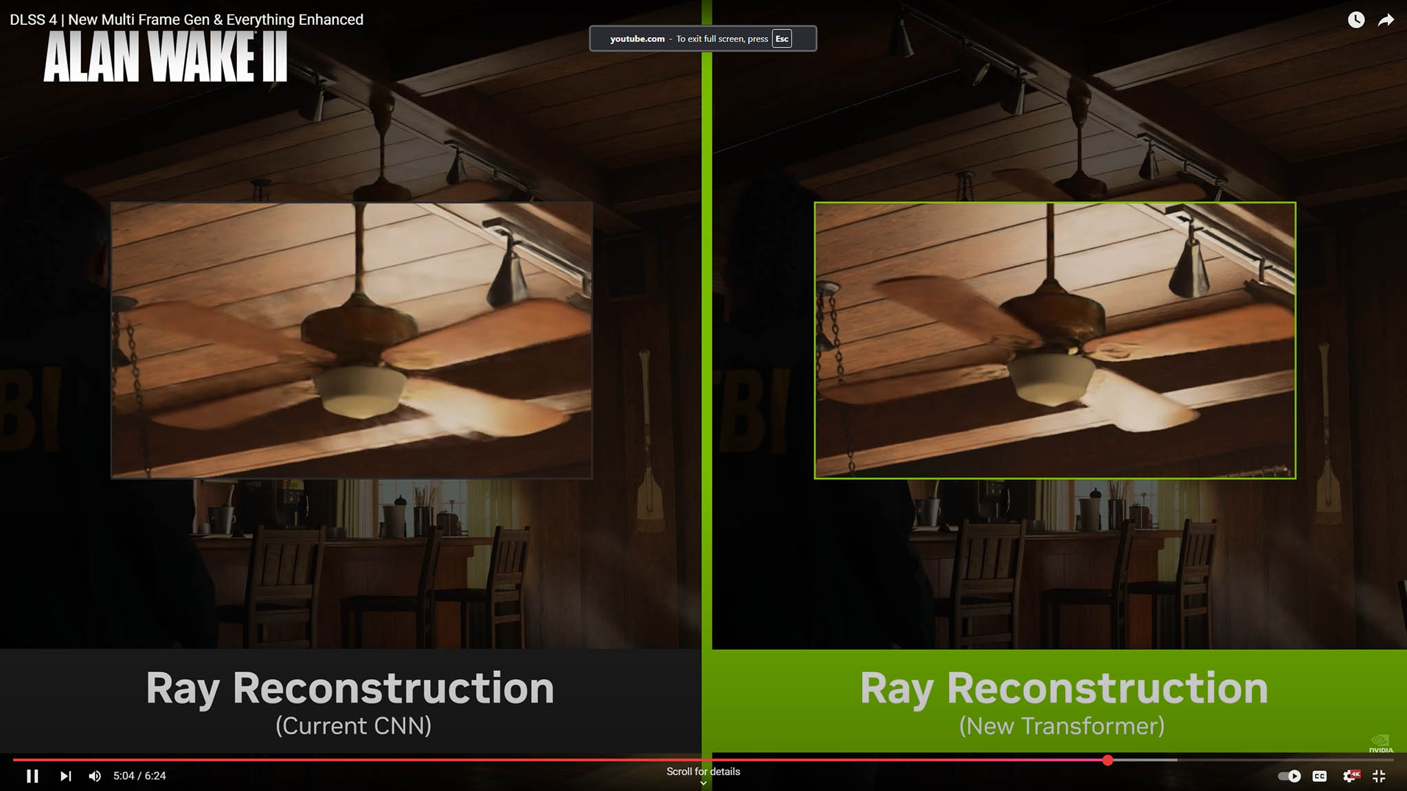The image size is (1407, 791).
Task: Add video to Watch Later
Action: pos(1356,20)
